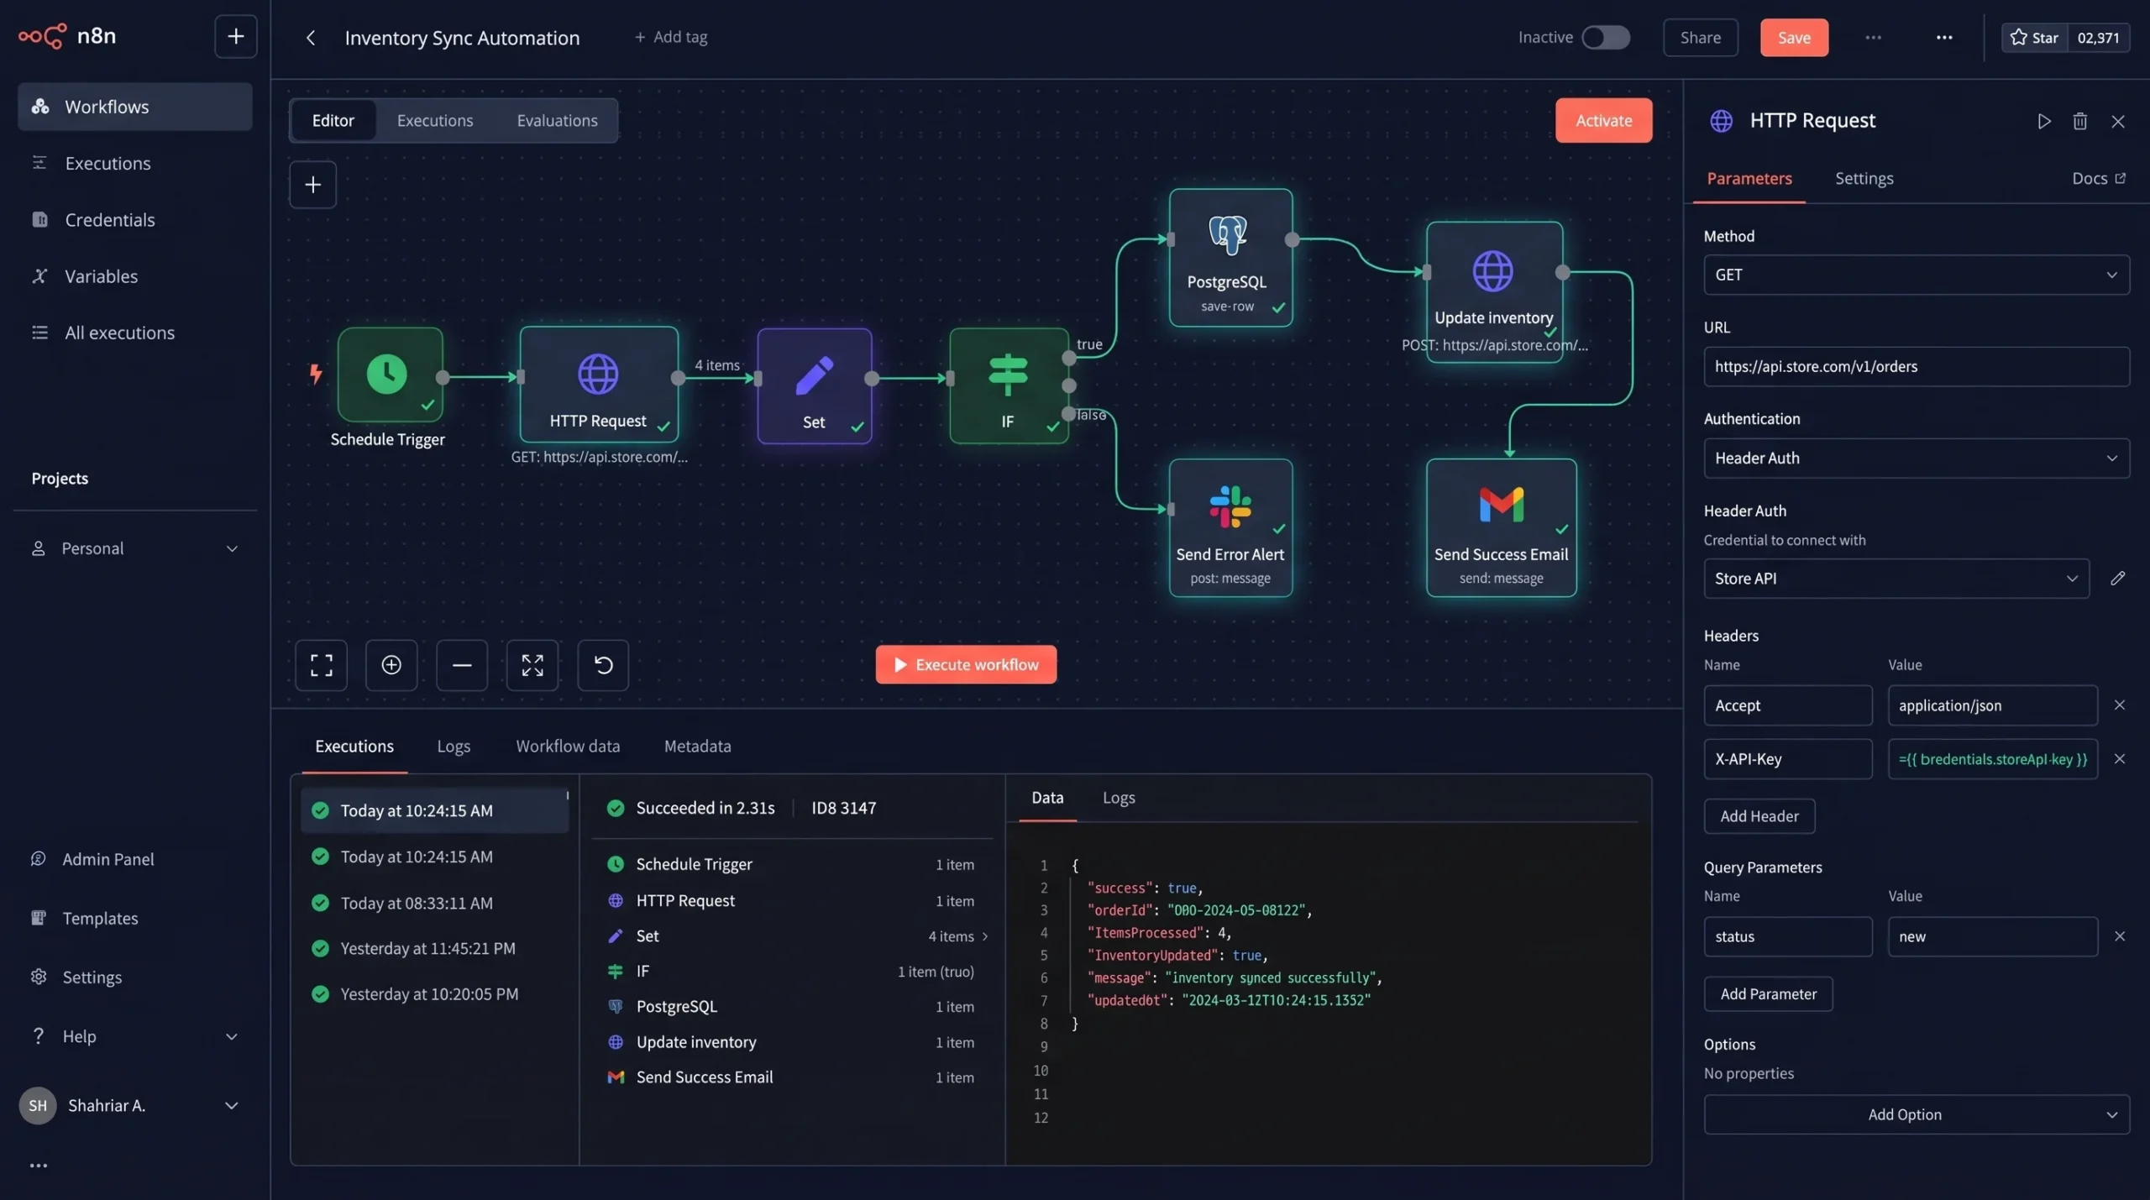
Task: Click the Schedule Trigger clock node
Action: coord(390,375)
